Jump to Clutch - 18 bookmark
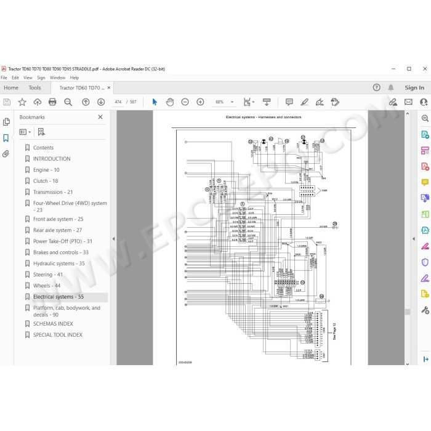This screenshot has height=431, width=431. (x=46, y=181)
